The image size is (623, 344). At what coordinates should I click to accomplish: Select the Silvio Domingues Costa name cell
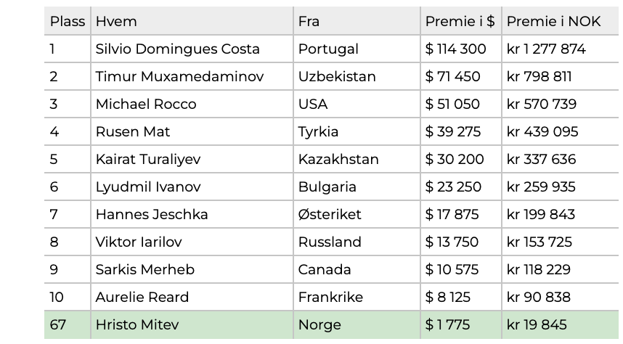192,49
